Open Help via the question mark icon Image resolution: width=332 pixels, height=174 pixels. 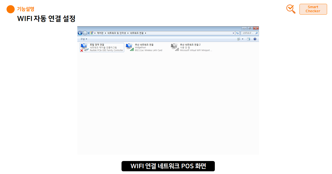point(254,39)
